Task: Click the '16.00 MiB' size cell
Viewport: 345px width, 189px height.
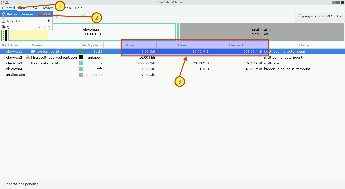Action: 147,57
